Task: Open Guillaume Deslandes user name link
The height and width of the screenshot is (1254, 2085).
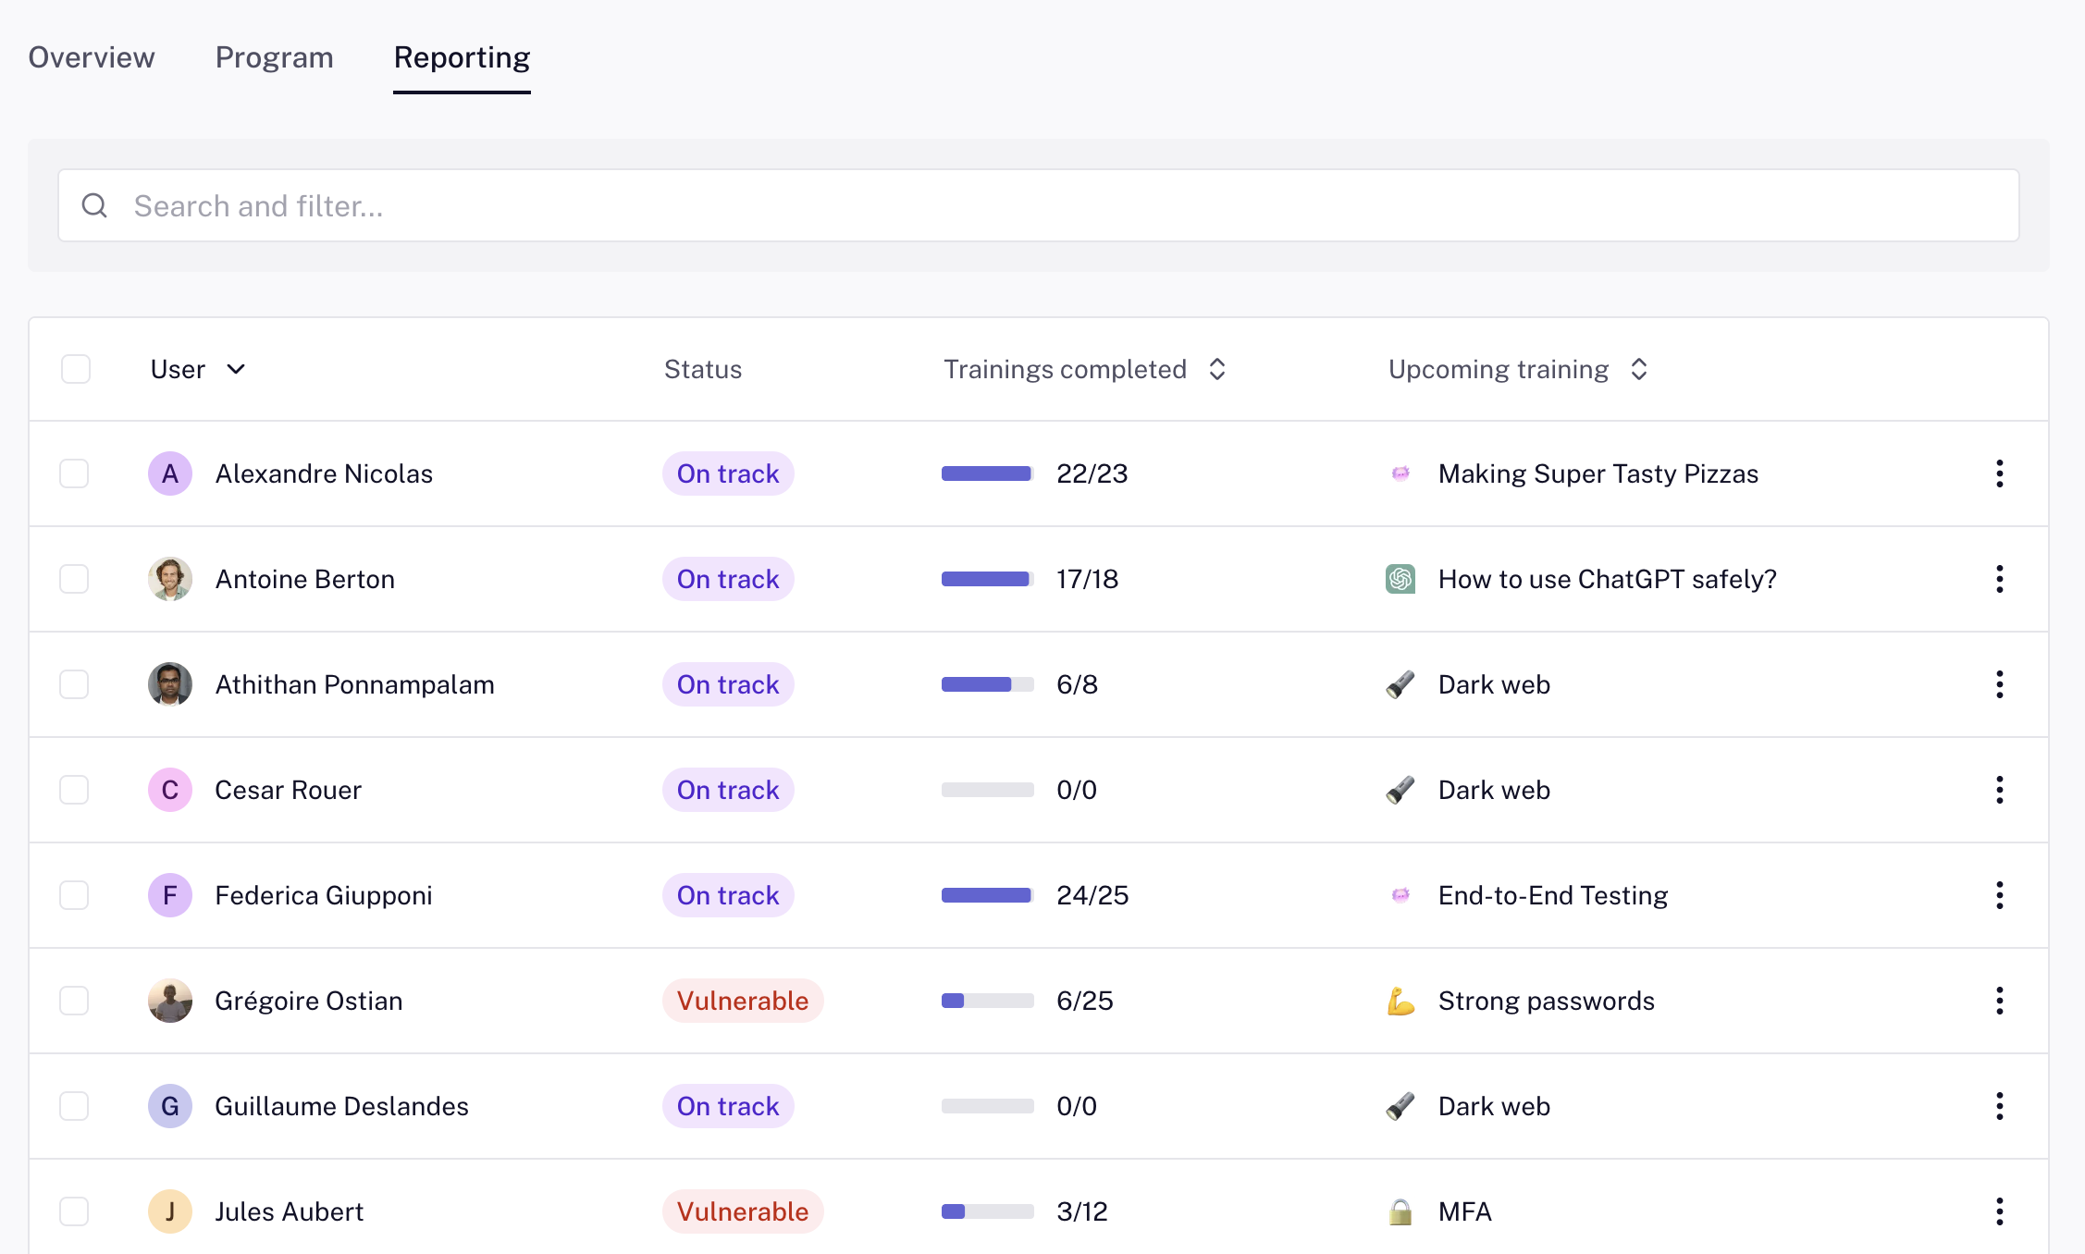Action: [x=341, y=1106]
